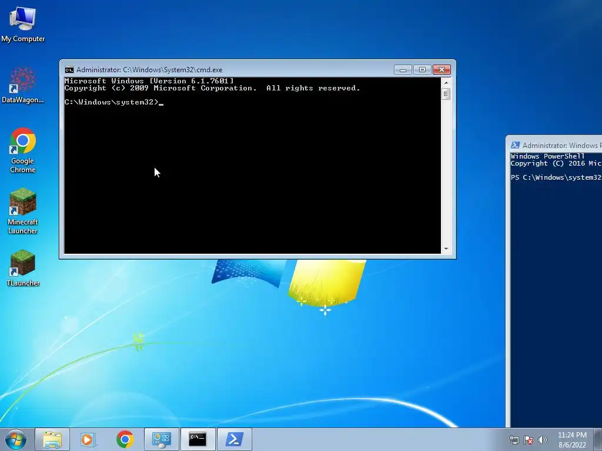This screenshot has height=451, width=602.
Task: Minimize the cmd.exe window
Action: (403, 70)
